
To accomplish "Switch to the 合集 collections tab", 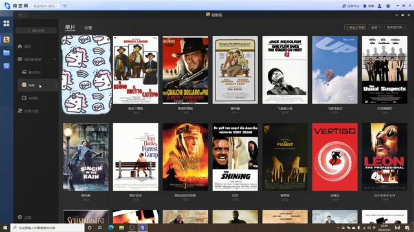I will (88, 28).
